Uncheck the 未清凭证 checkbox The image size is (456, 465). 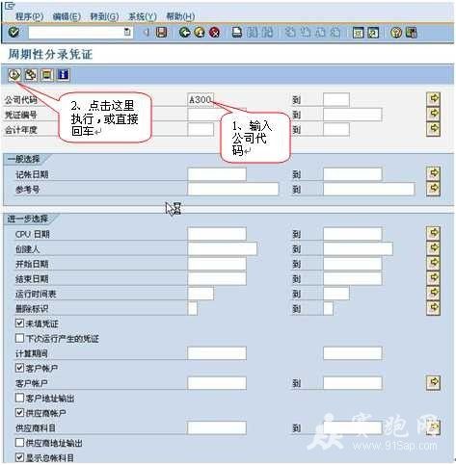tap(19, 323)
